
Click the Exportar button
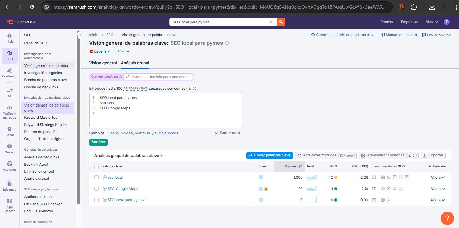433,155
